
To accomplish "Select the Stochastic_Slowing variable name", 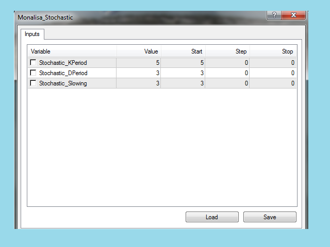I will pyautogui.click(x=63, y=83).
